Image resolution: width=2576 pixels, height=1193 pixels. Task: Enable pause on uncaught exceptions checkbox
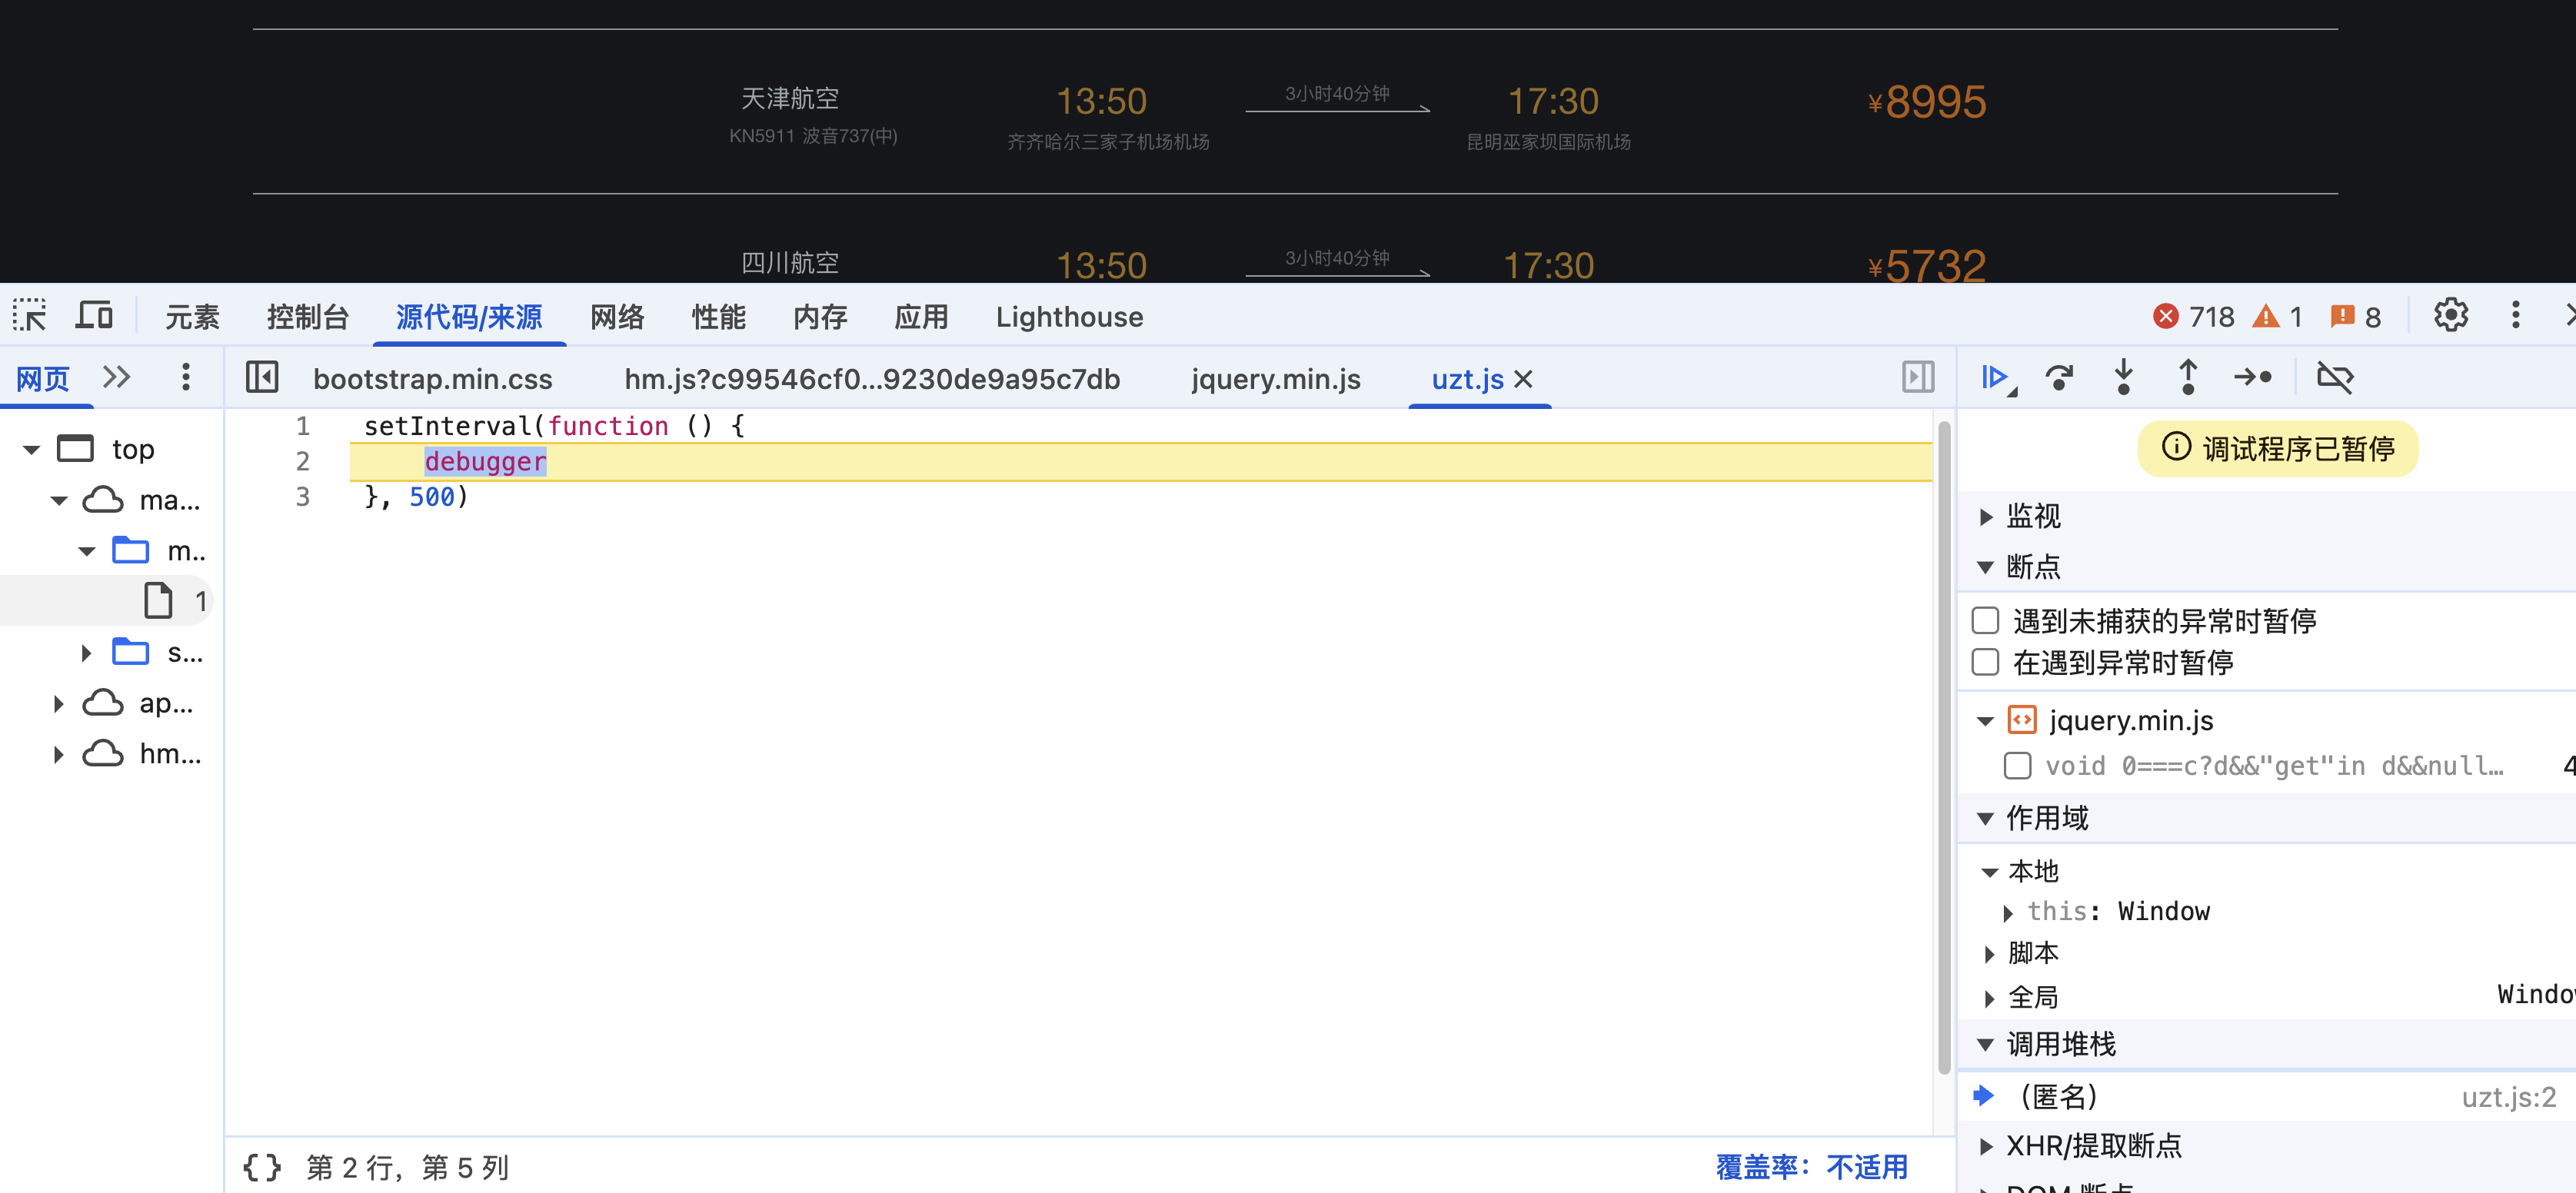click(1985, 620)
